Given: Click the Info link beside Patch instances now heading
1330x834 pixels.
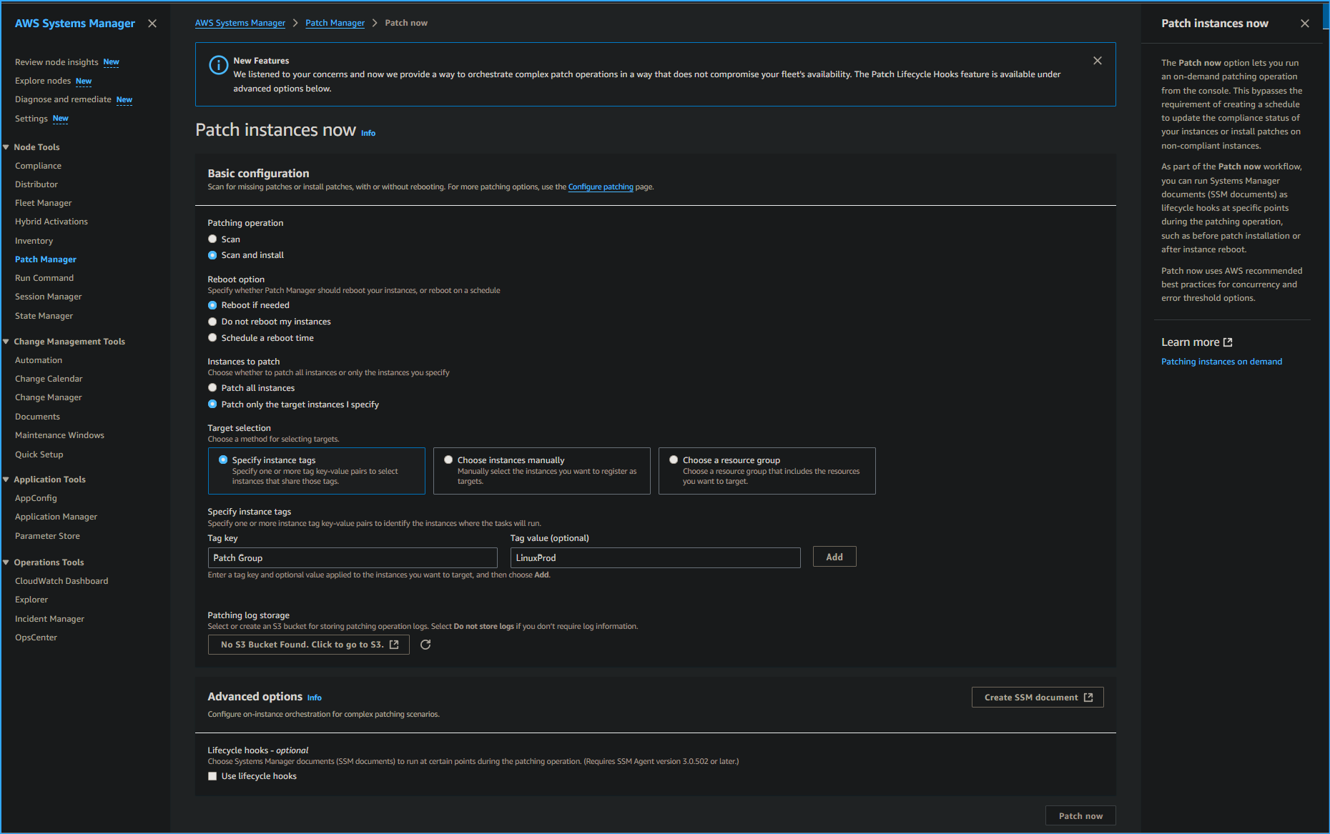Looking at the screenshot, I should click(x=368, y=133).
